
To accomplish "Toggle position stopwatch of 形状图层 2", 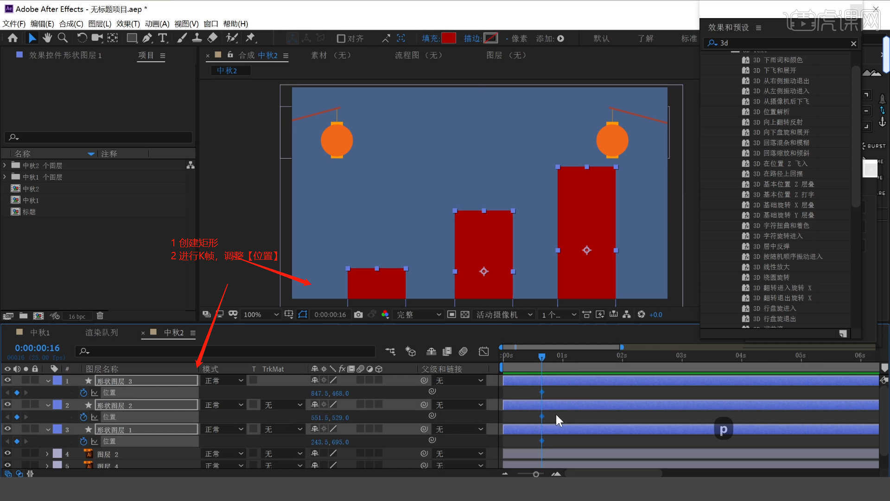I will (x=83, y=417).
